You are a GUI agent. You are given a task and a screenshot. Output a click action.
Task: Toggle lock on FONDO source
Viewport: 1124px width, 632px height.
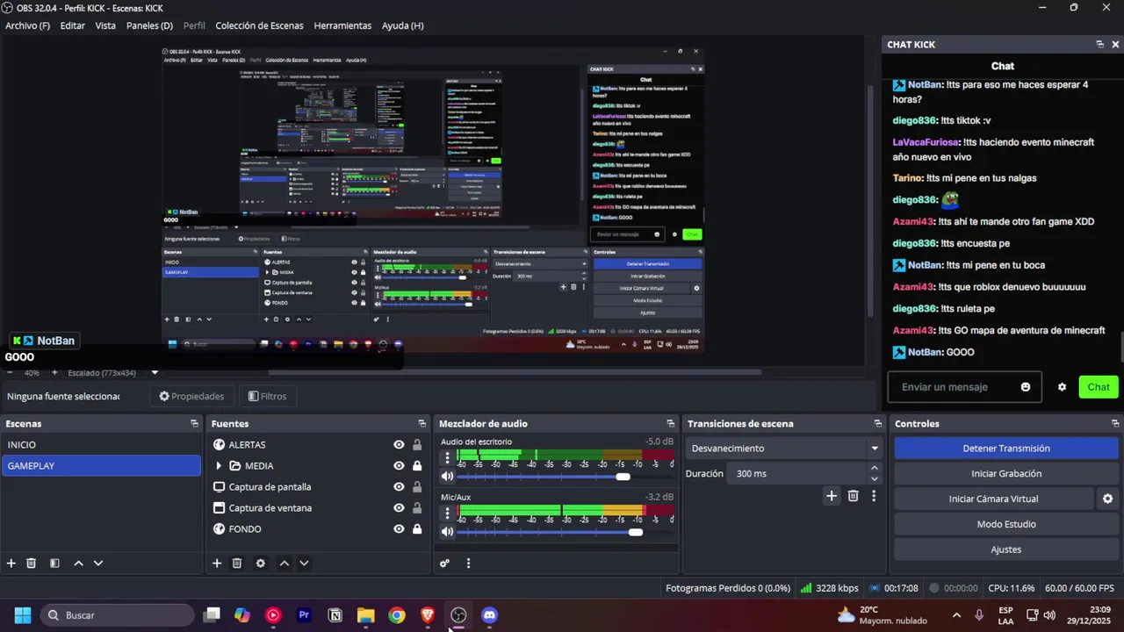[417, 529]
